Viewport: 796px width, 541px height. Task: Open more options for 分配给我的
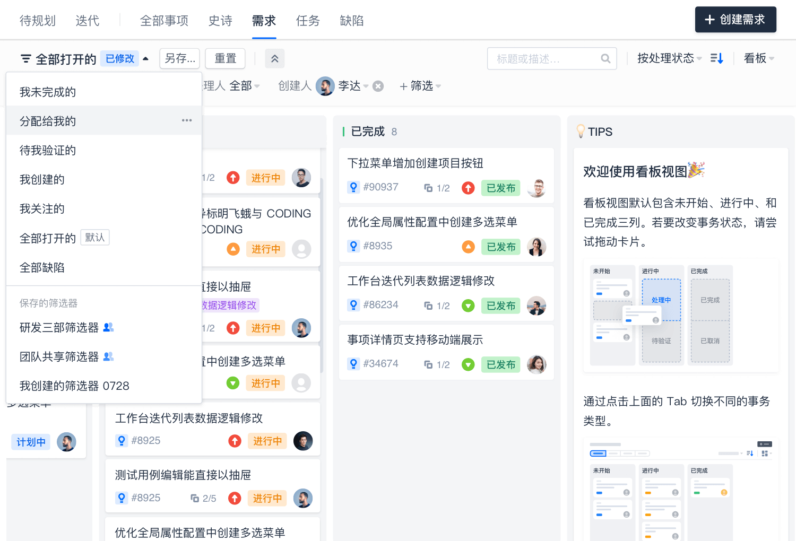click(x=187, y=120)
